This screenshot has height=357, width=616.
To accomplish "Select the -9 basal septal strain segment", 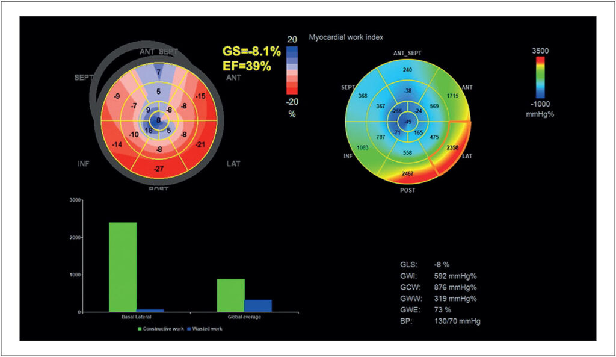I will [x=117, y=96].
